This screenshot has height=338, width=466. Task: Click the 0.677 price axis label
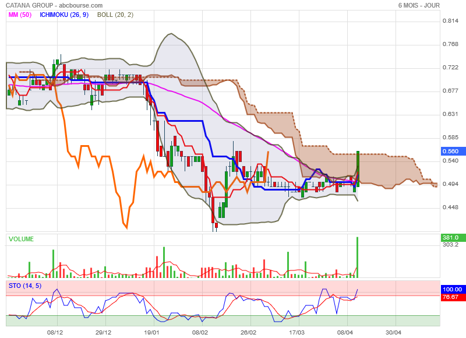point(450,91)
